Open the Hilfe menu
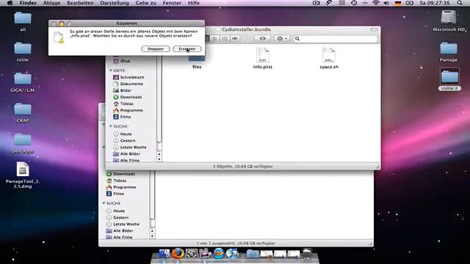Viewport: 470px width, 264px height. click(x=193, y=3)
